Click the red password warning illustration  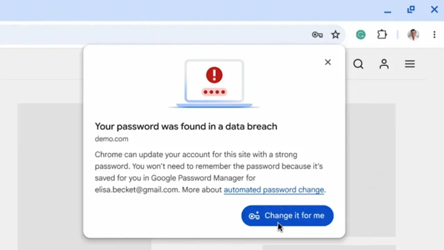(x=214, y=83)
